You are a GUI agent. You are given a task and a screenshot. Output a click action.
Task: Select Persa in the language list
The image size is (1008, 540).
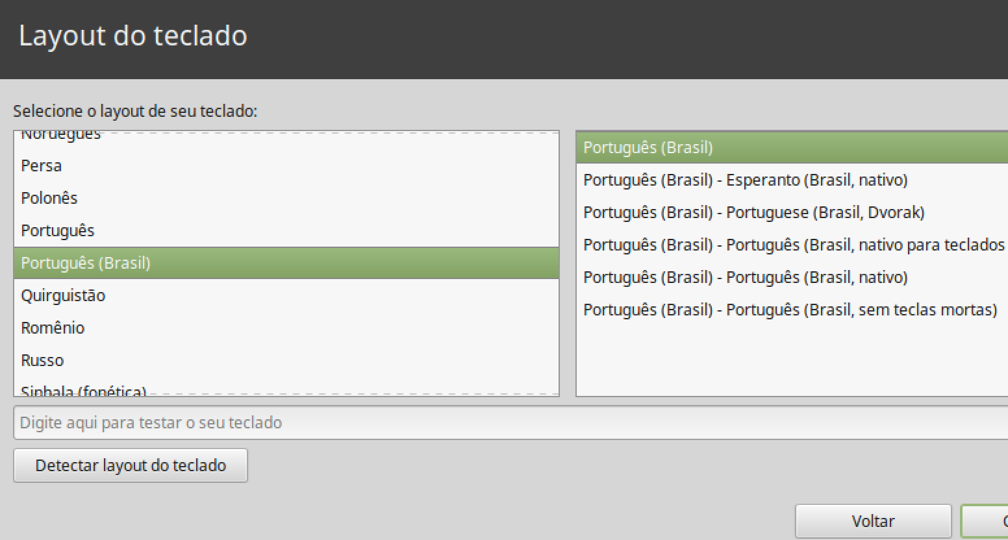click(x=42, y=166)
